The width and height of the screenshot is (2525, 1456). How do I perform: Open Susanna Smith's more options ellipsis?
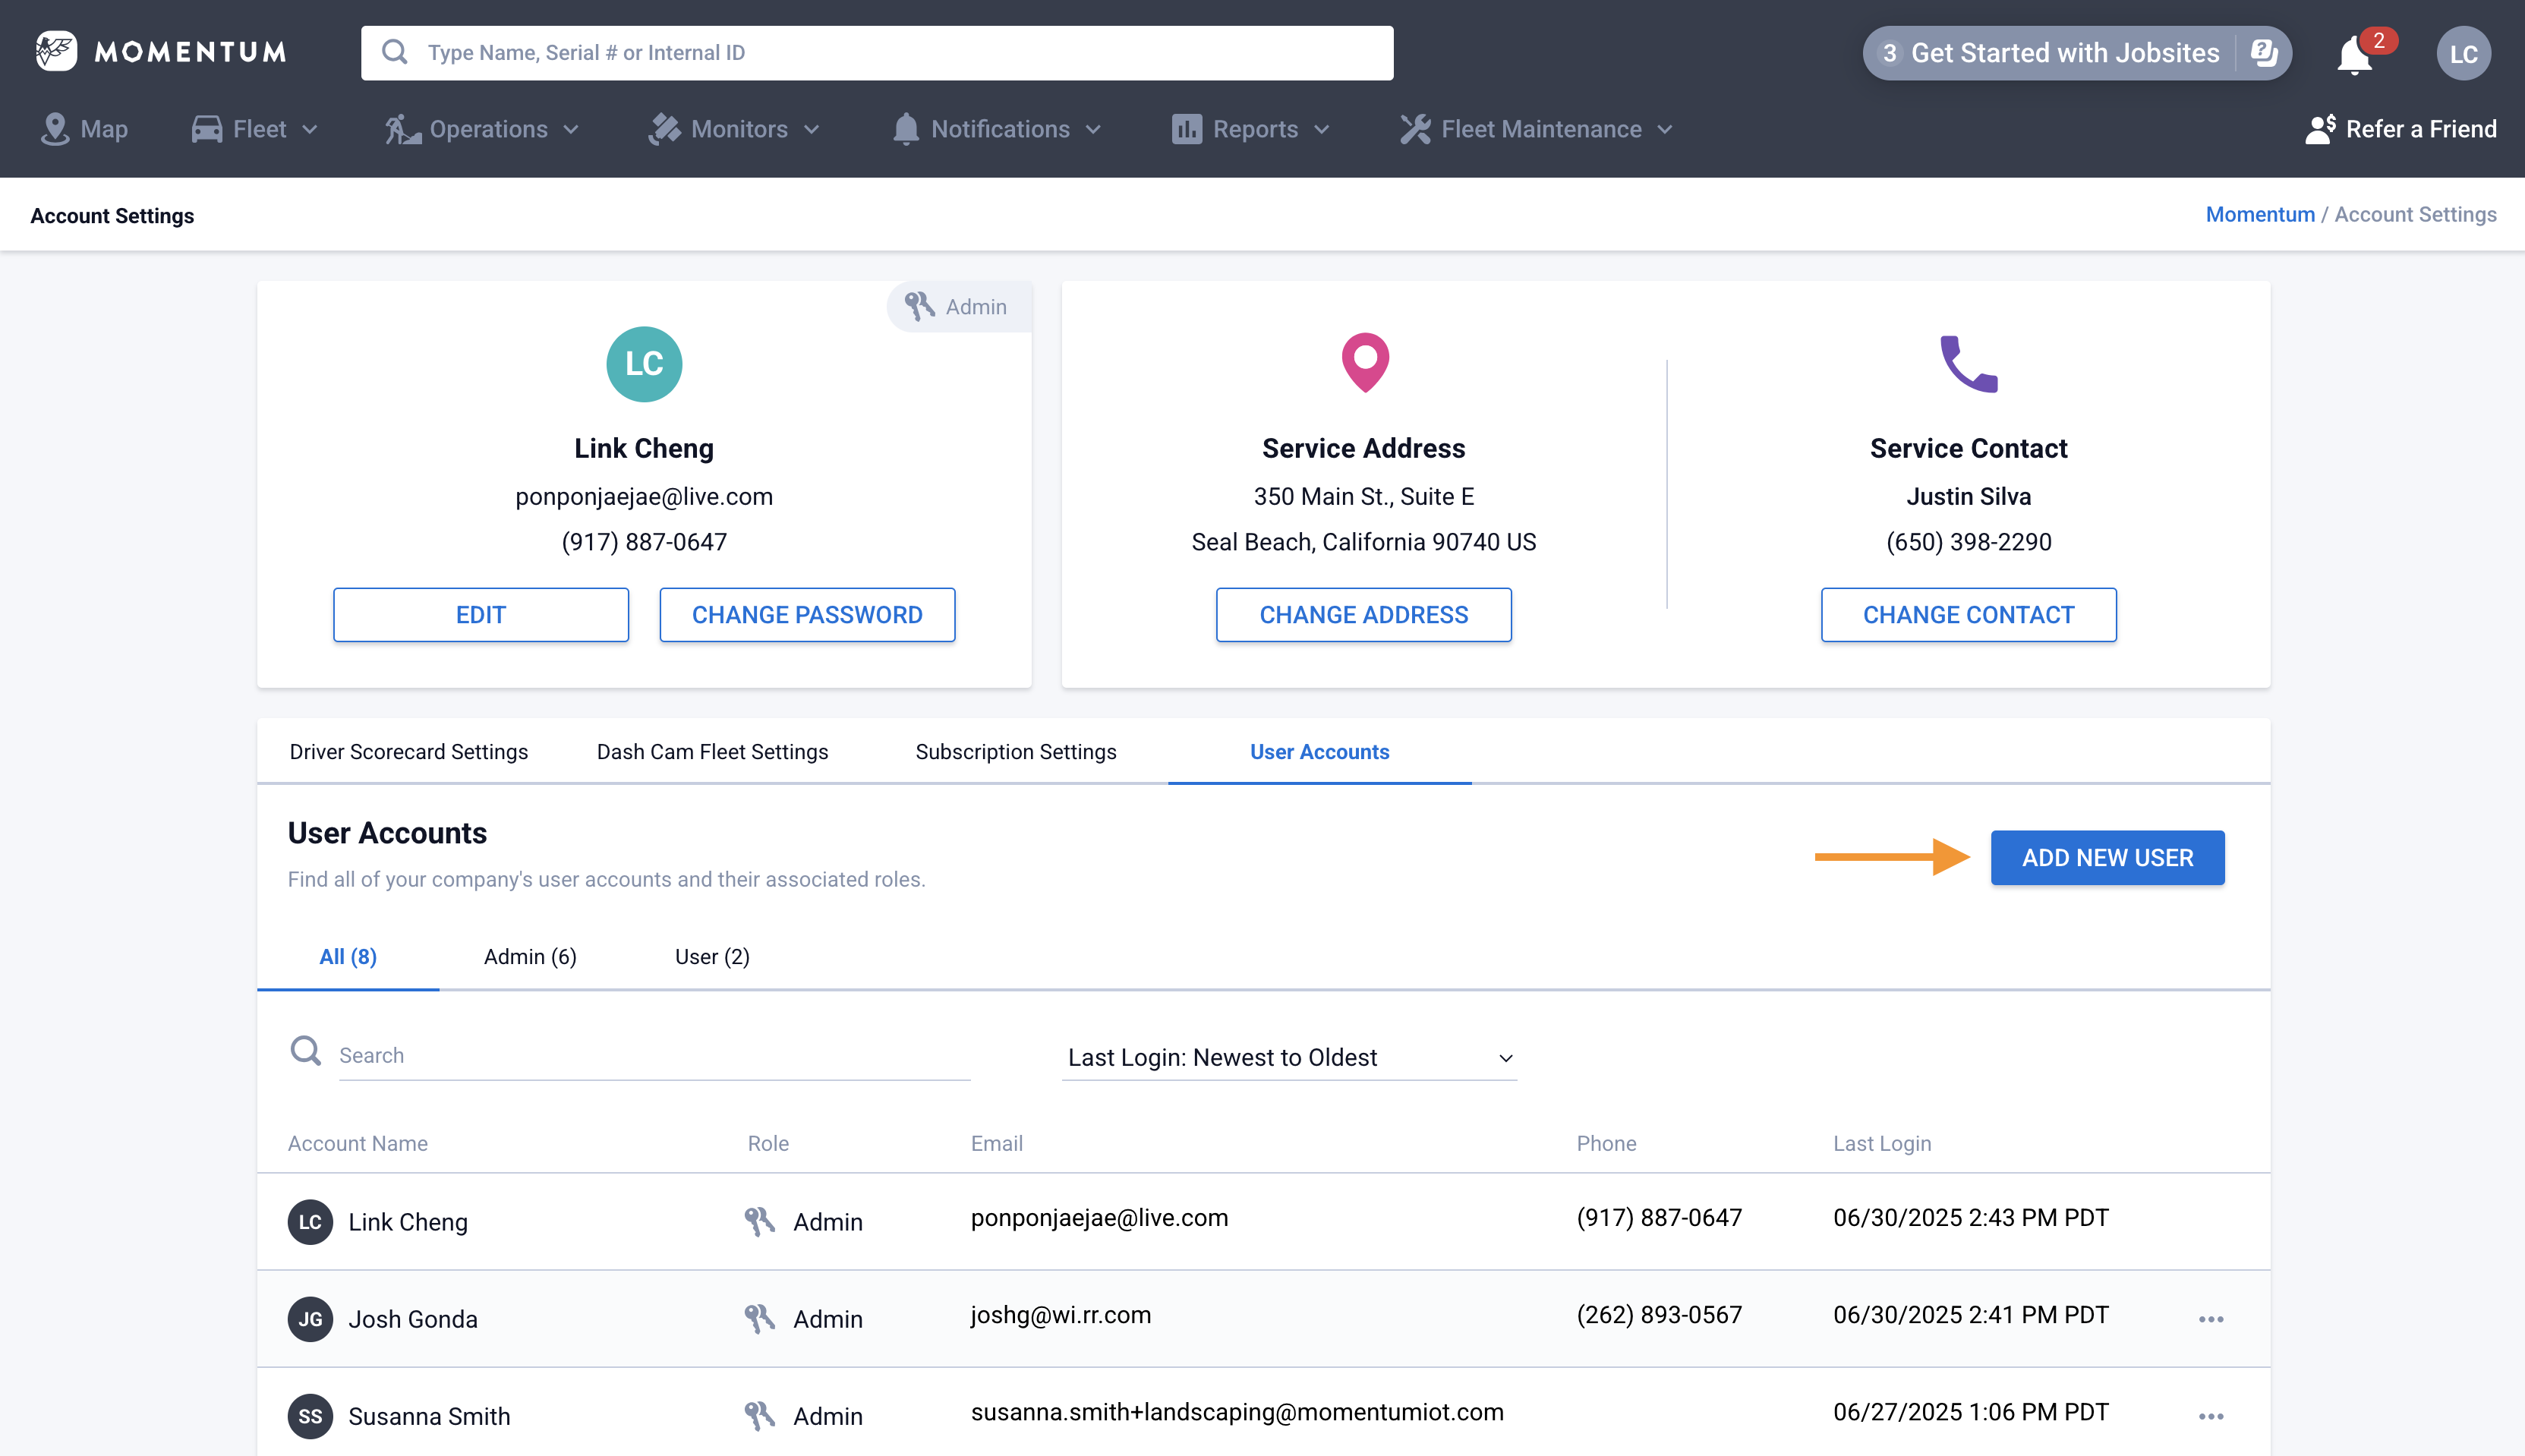2210,1416
